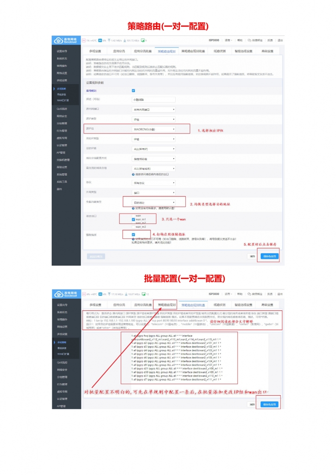Click upload speed arrow icon in 策略路由 screenshot
Image resolution: width=336 pixels, height=475 pixels.
[109, 40]
